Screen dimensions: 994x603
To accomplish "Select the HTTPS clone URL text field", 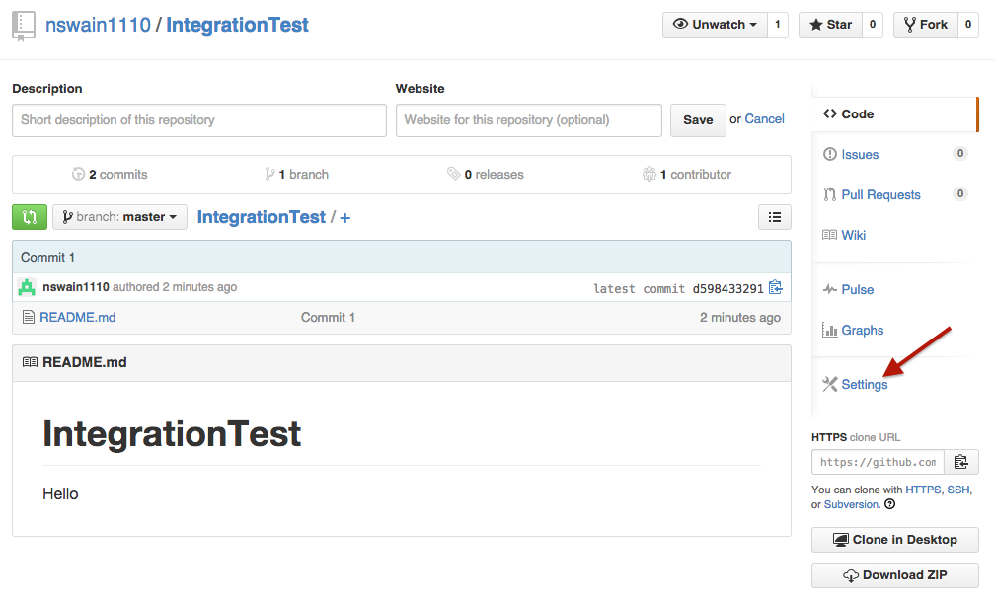I will [878, 462].
